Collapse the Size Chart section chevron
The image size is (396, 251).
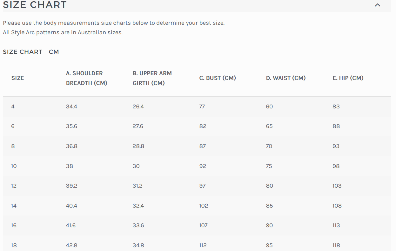point(378,5)
